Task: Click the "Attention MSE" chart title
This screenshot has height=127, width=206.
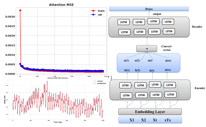Action: coord(61,5)
